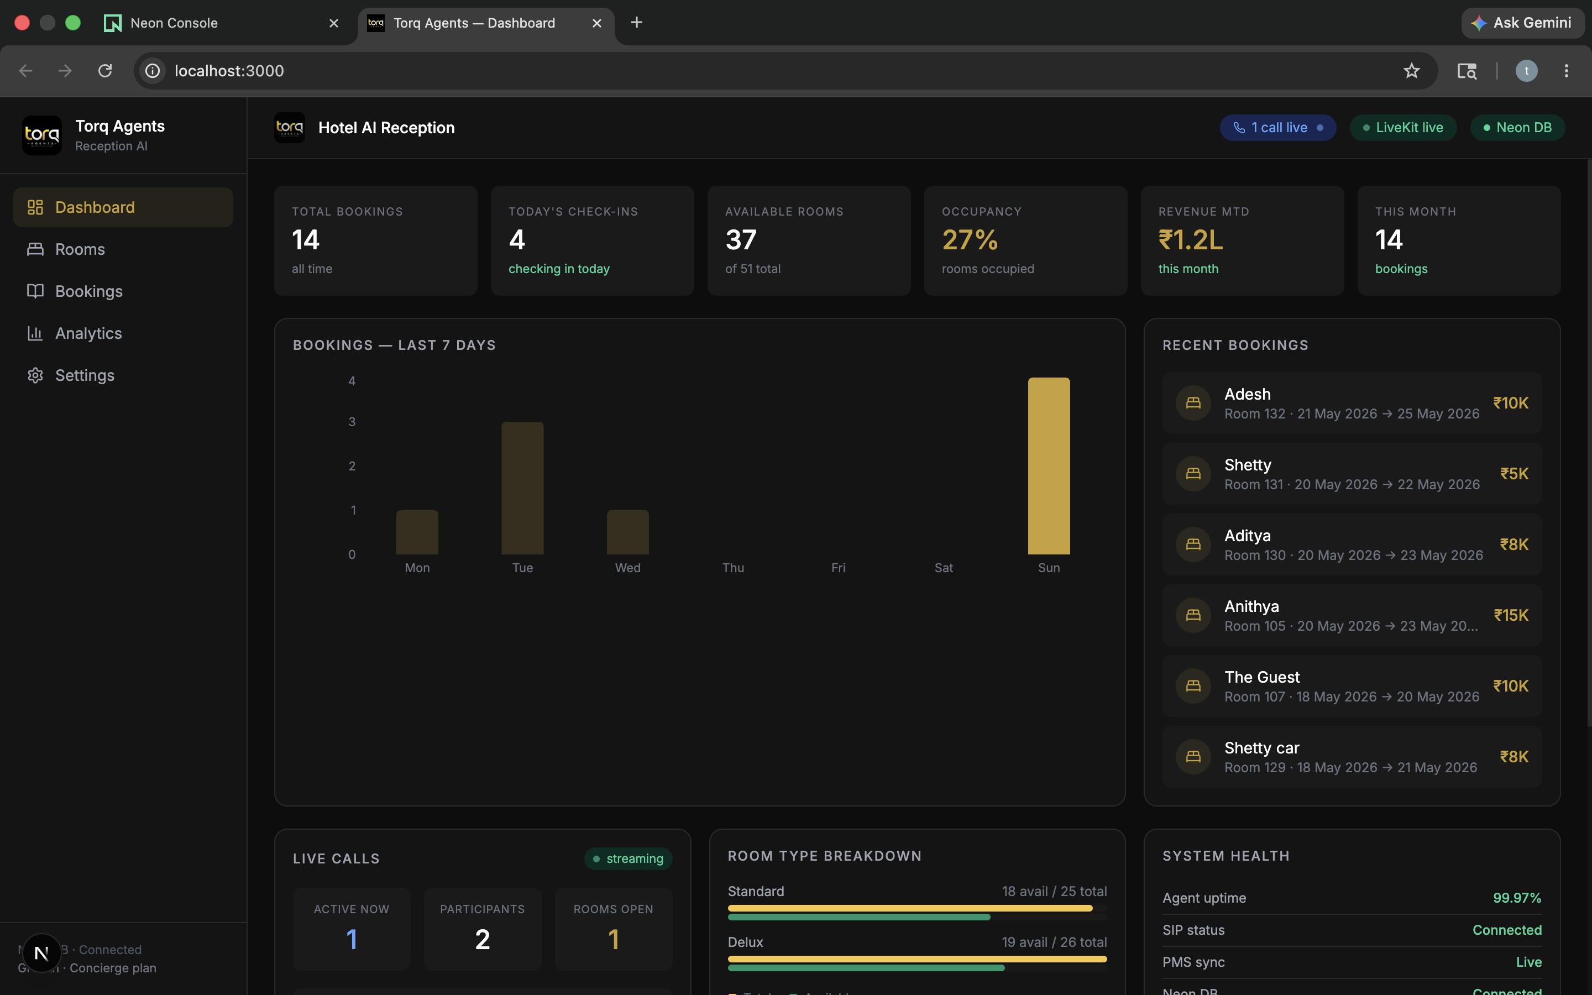The height and width of the screenshot is (995, 1592).
Task: Click the bookmark star icon in address bar
Action: point(1411,71)
